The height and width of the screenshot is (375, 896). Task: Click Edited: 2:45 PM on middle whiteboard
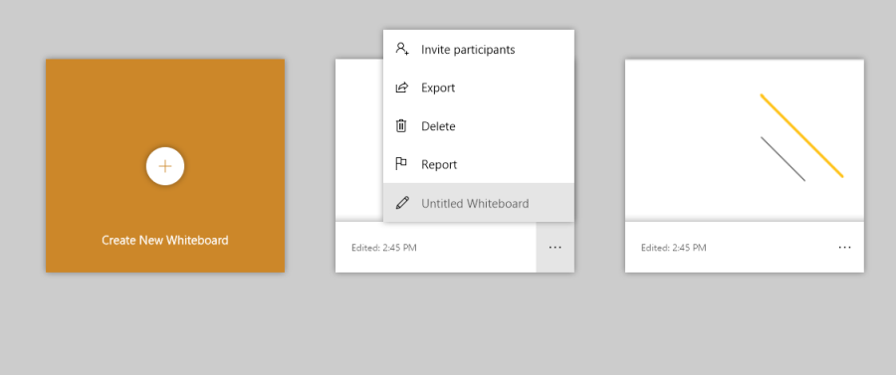tap(384, 248)
